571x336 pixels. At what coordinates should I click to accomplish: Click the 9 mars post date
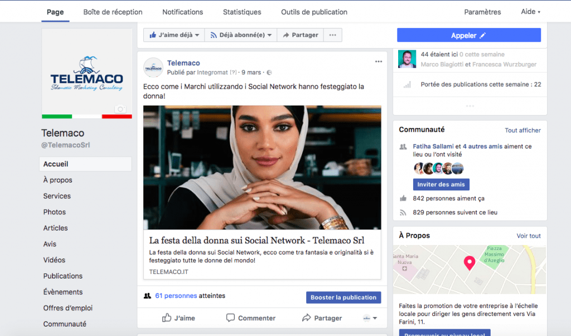coord(251,73)
